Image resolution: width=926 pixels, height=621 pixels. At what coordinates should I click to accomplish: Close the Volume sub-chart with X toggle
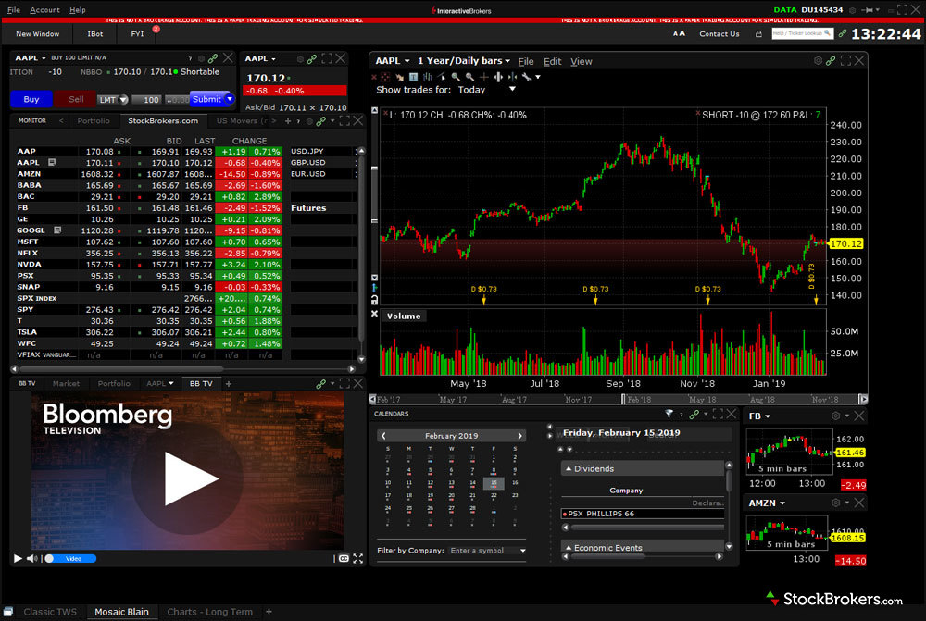pyautogui.click(x=374, y=314)
